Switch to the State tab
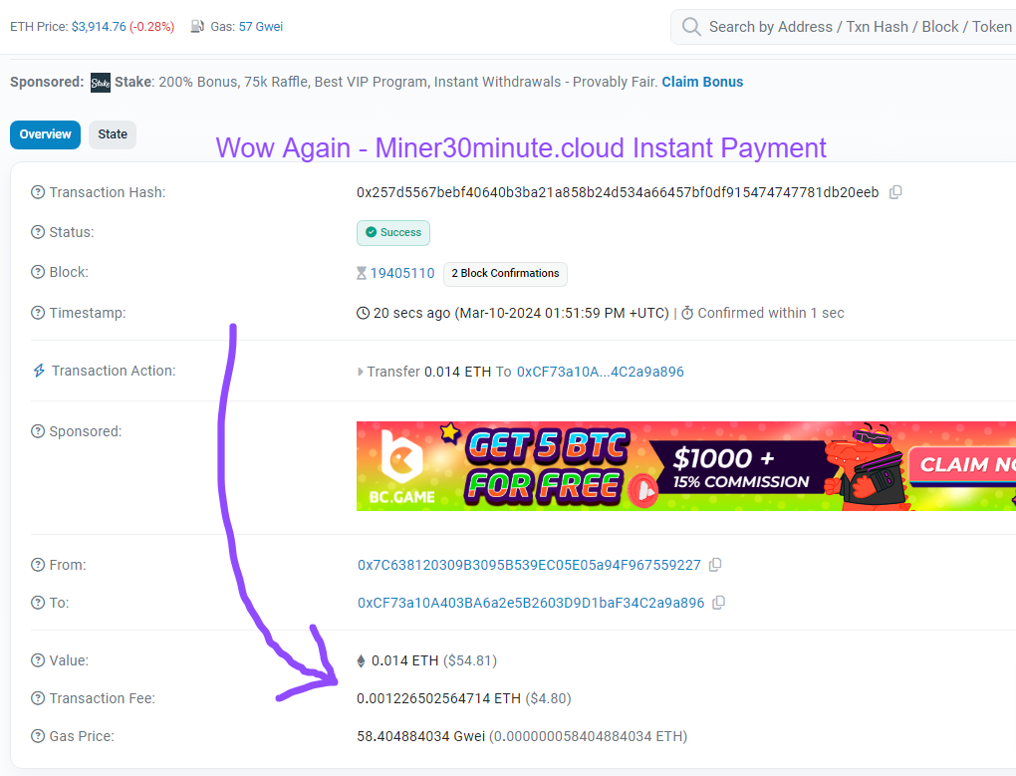This screenshot has height=776, width=1016. (x=113, y=134)
